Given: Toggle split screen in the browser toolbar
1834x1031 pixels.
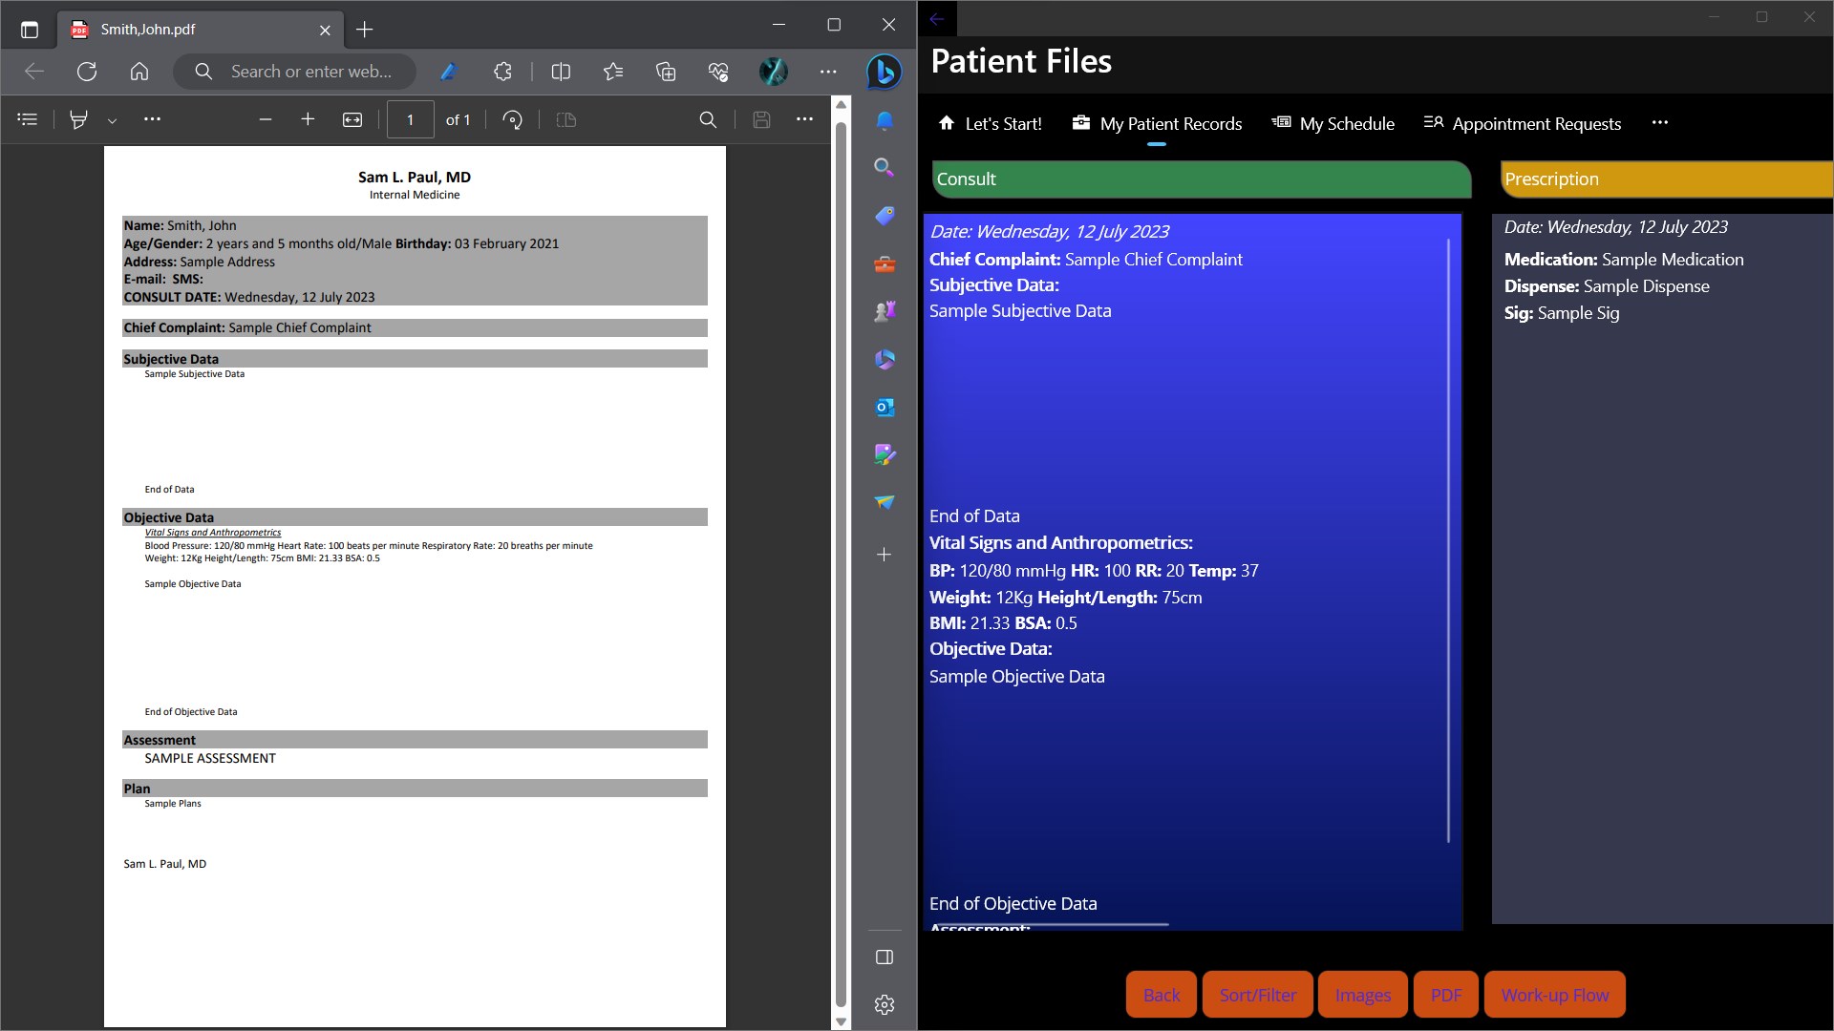Looking at the screenshot, I should pos(561,72).
